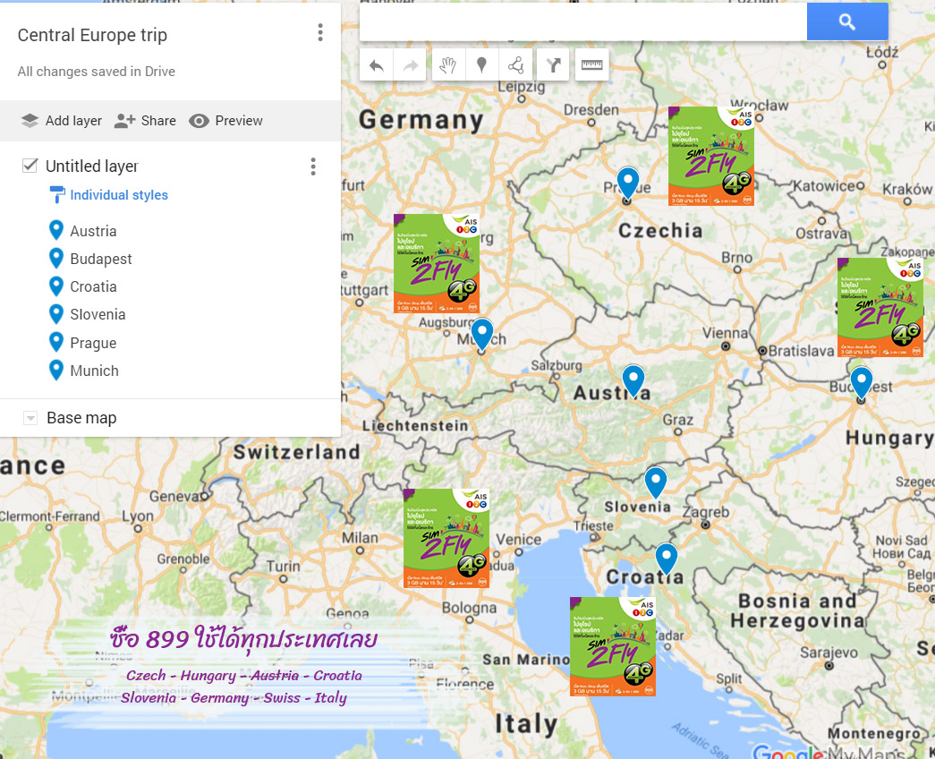Click the Vienna label on the map
Viewport: 935px width, 759px height.
tap(725, 333)
